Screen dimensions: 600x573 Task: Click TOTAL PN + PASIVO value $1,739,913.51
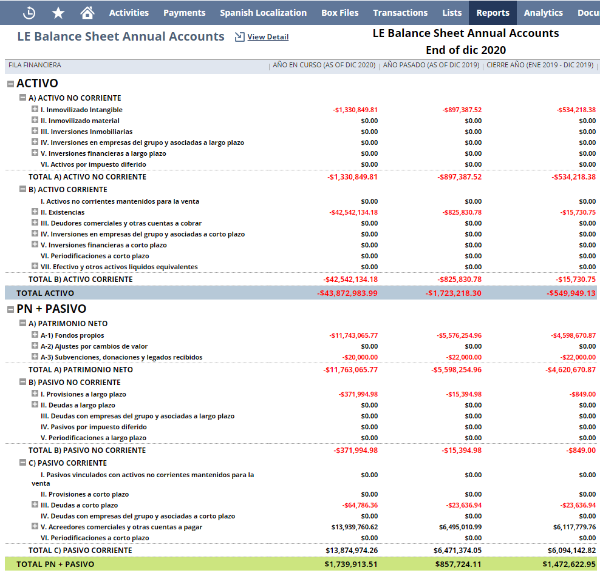(x=351, y=565)
